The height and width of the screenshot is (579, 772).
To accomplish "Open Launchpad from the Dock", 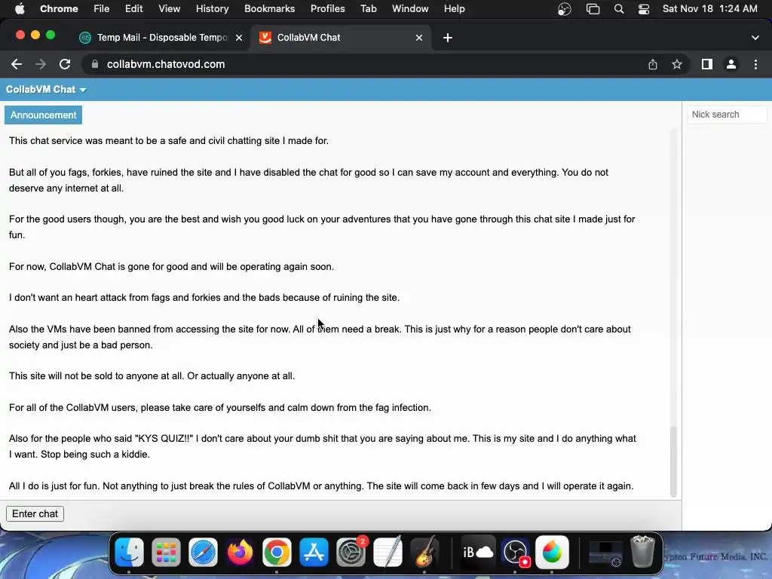I will [x=166, y=553].
